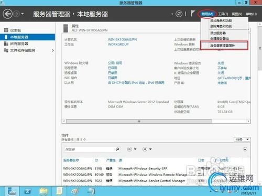Sort events by 日志 column
Screen dimensions: 262x196
(x=201, y=160)
